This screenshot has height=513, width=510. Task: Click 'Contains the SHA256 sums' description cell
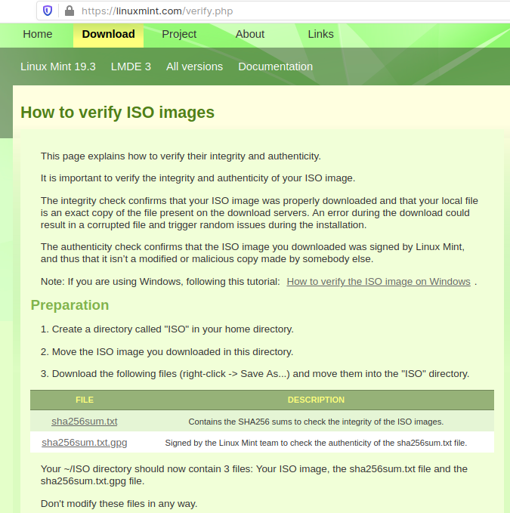(316, 422)
